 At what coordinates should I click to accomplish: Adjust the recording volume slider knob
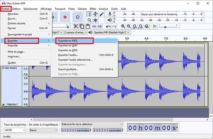(x=68, y=27)
